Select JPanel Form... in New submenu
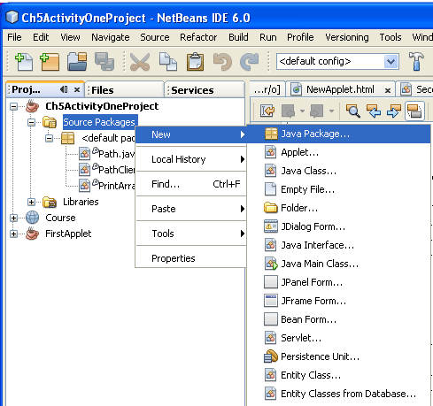This screenshot has width=433, height=406. pyautogui.click(x=339, y=282)
